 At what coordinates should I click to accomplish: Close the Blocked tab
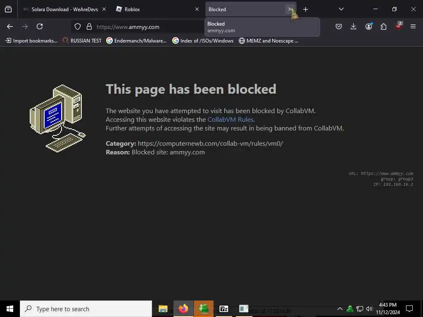(290, 9)
